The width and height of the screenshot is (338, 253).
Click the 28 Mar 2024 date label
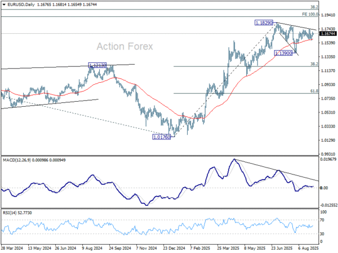click(x=12, y=249)
